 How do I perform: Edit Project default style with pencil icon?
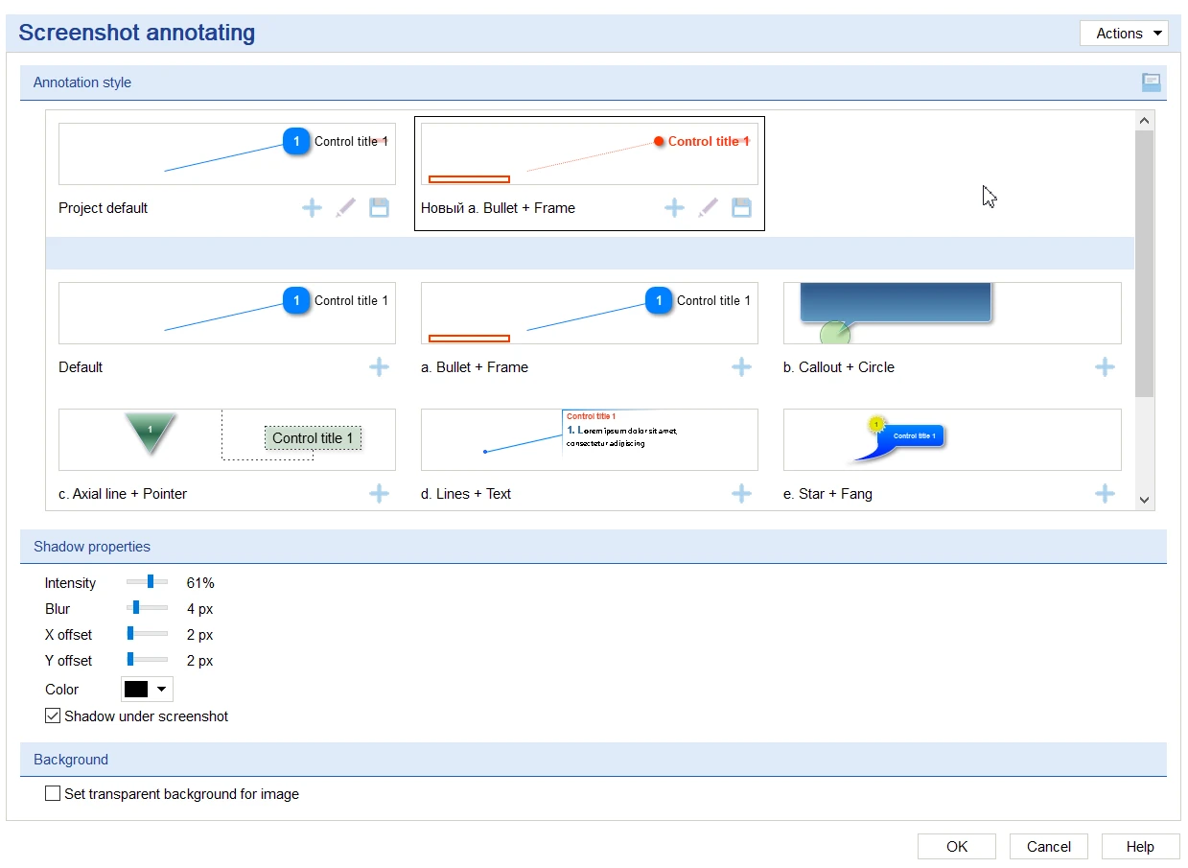(x=345, y=207)
